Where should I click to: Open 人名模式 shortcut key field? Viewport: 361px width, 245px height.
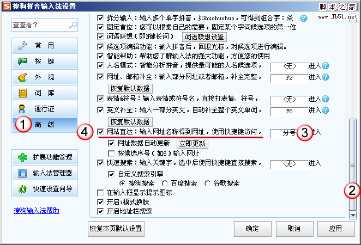click(290, 67)
